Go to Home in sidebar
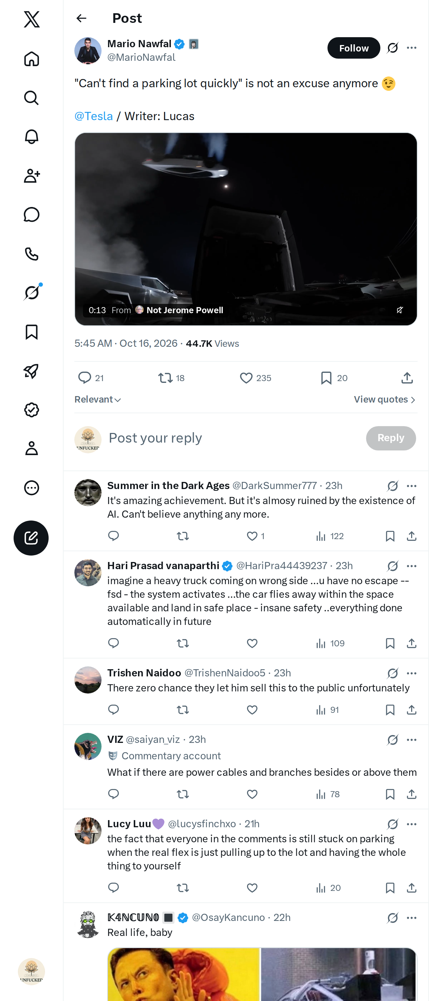 [x=31, y=59]
